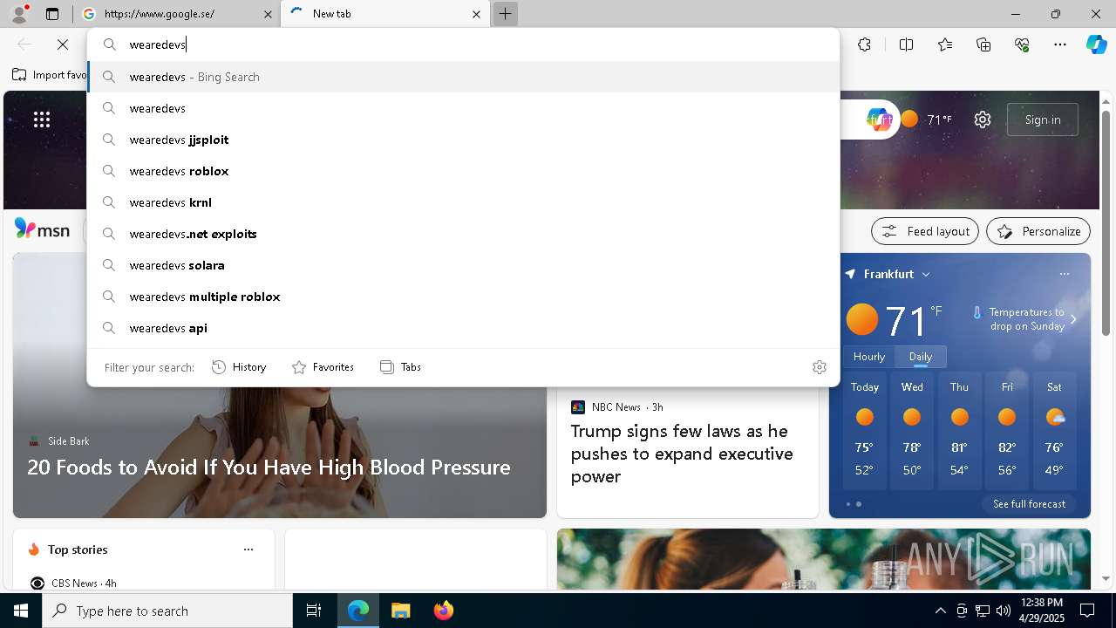Click the taskbar clock showing 12:38 PM
The height and width of the screenshot is (628, 1116).
[x=1041, y=611]
